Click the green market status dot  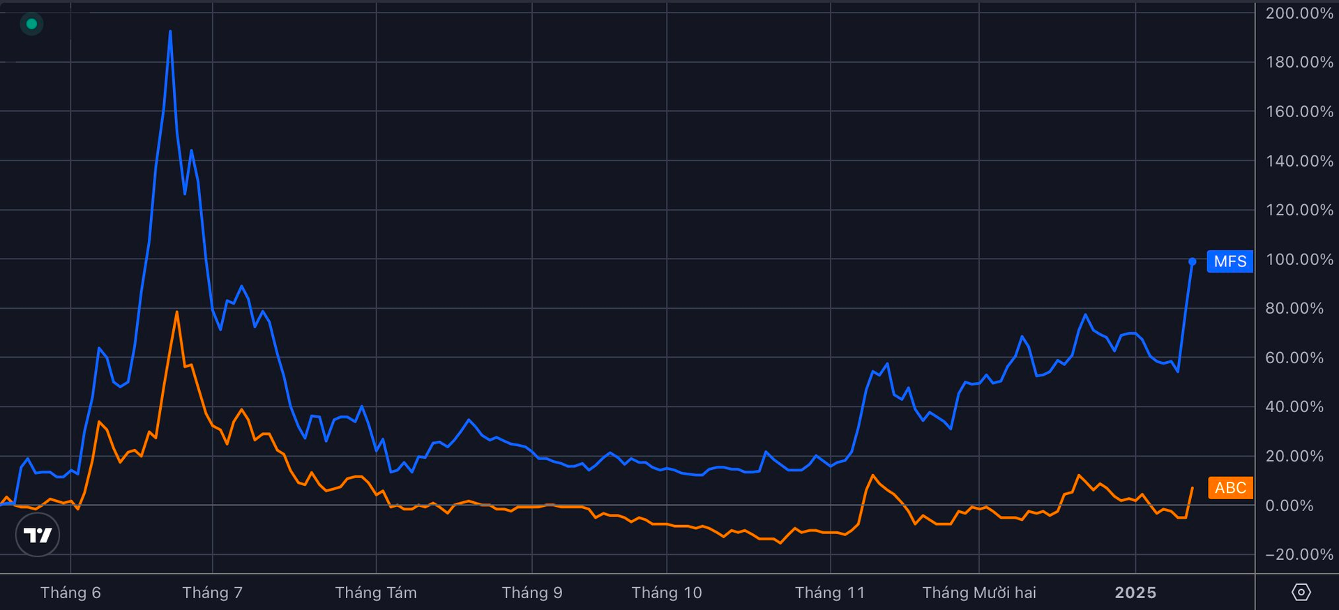31,24
